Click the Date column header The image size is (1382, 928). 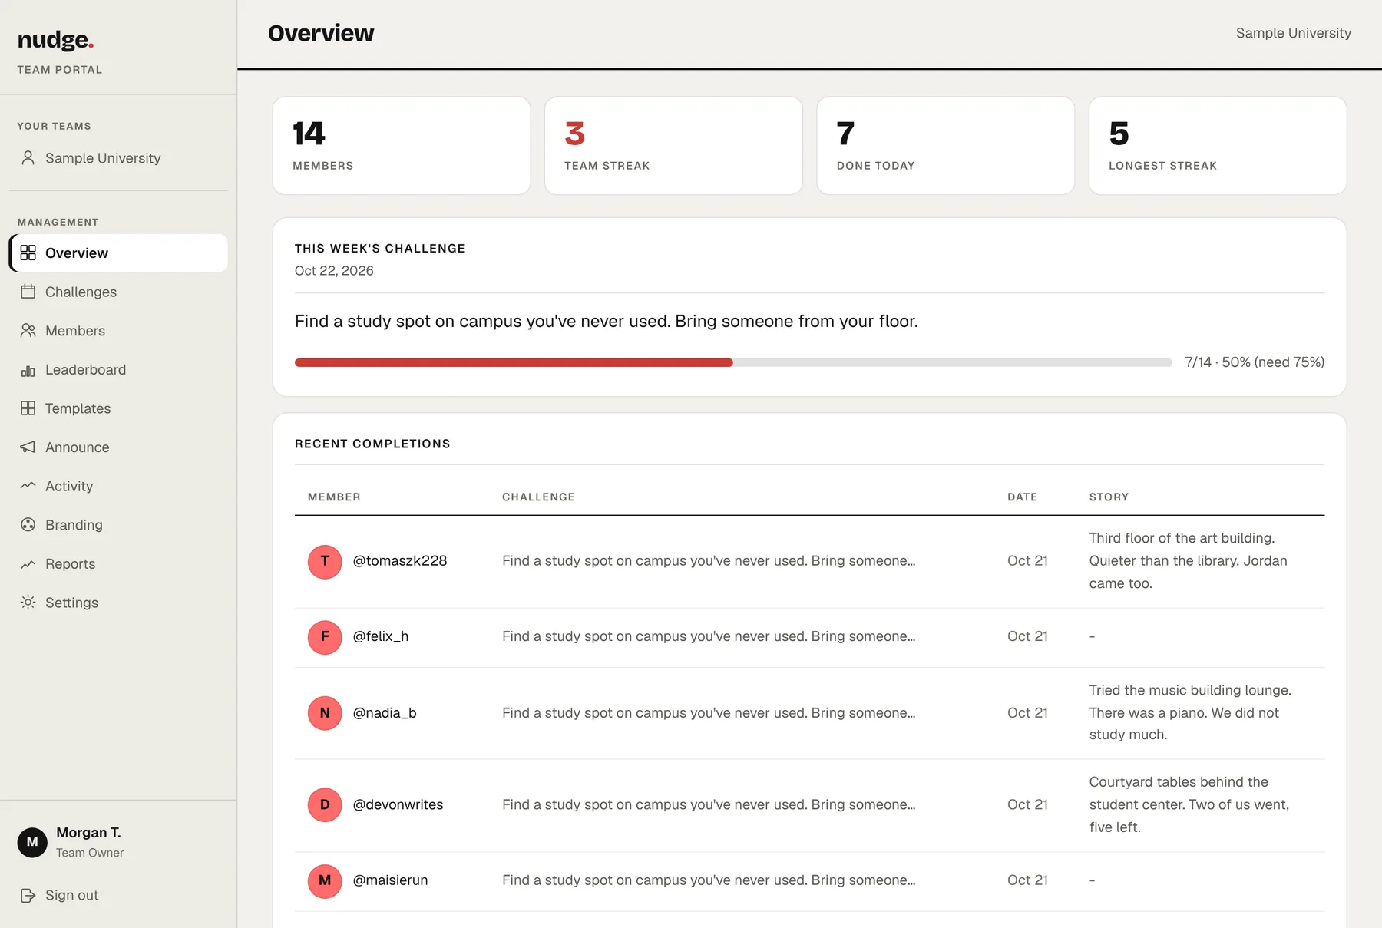point(1022,497)
